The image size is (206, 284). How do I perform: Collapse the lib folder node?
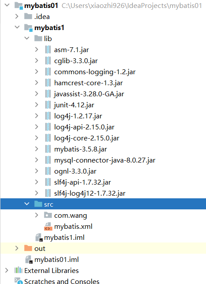pos(27,38)
